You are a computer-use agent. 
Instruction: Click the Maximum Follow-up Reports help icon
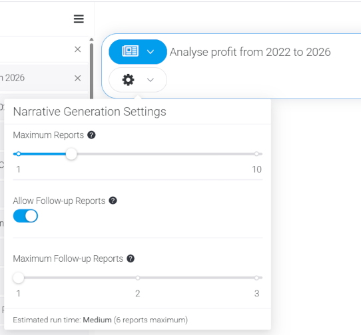click(x=131, y=258)
